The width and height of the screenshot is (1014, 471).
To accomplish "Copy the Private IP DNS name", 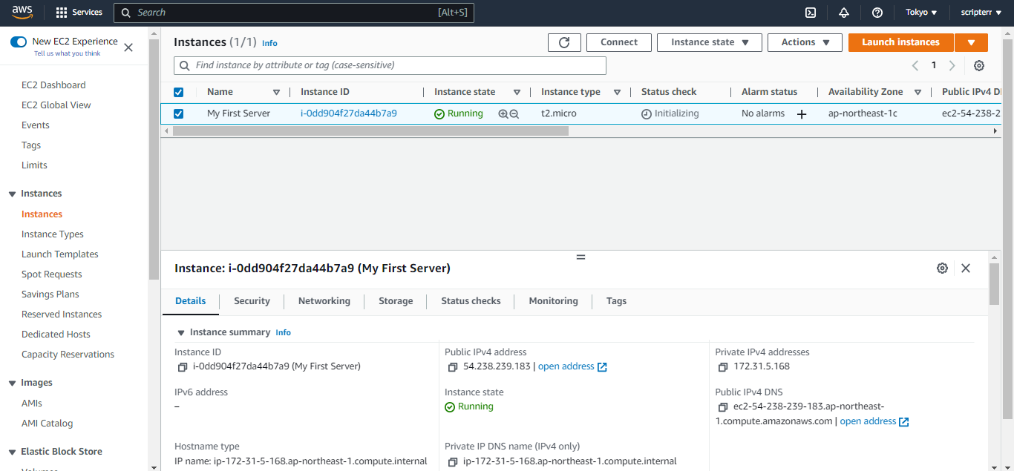I will [x=453, y=462].
